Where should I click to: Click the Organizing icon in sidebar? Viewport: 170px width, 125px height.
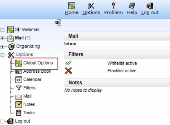pos(11,47)
